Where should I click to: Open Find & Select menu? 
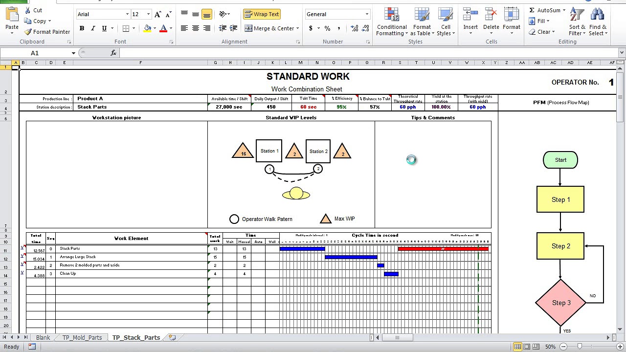[598, 22]
